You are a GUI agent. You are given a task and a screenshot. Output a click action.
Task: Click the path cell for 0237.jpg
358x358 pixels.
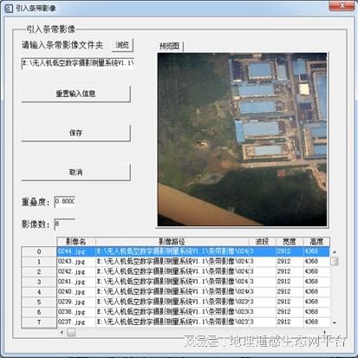point(172,322)
